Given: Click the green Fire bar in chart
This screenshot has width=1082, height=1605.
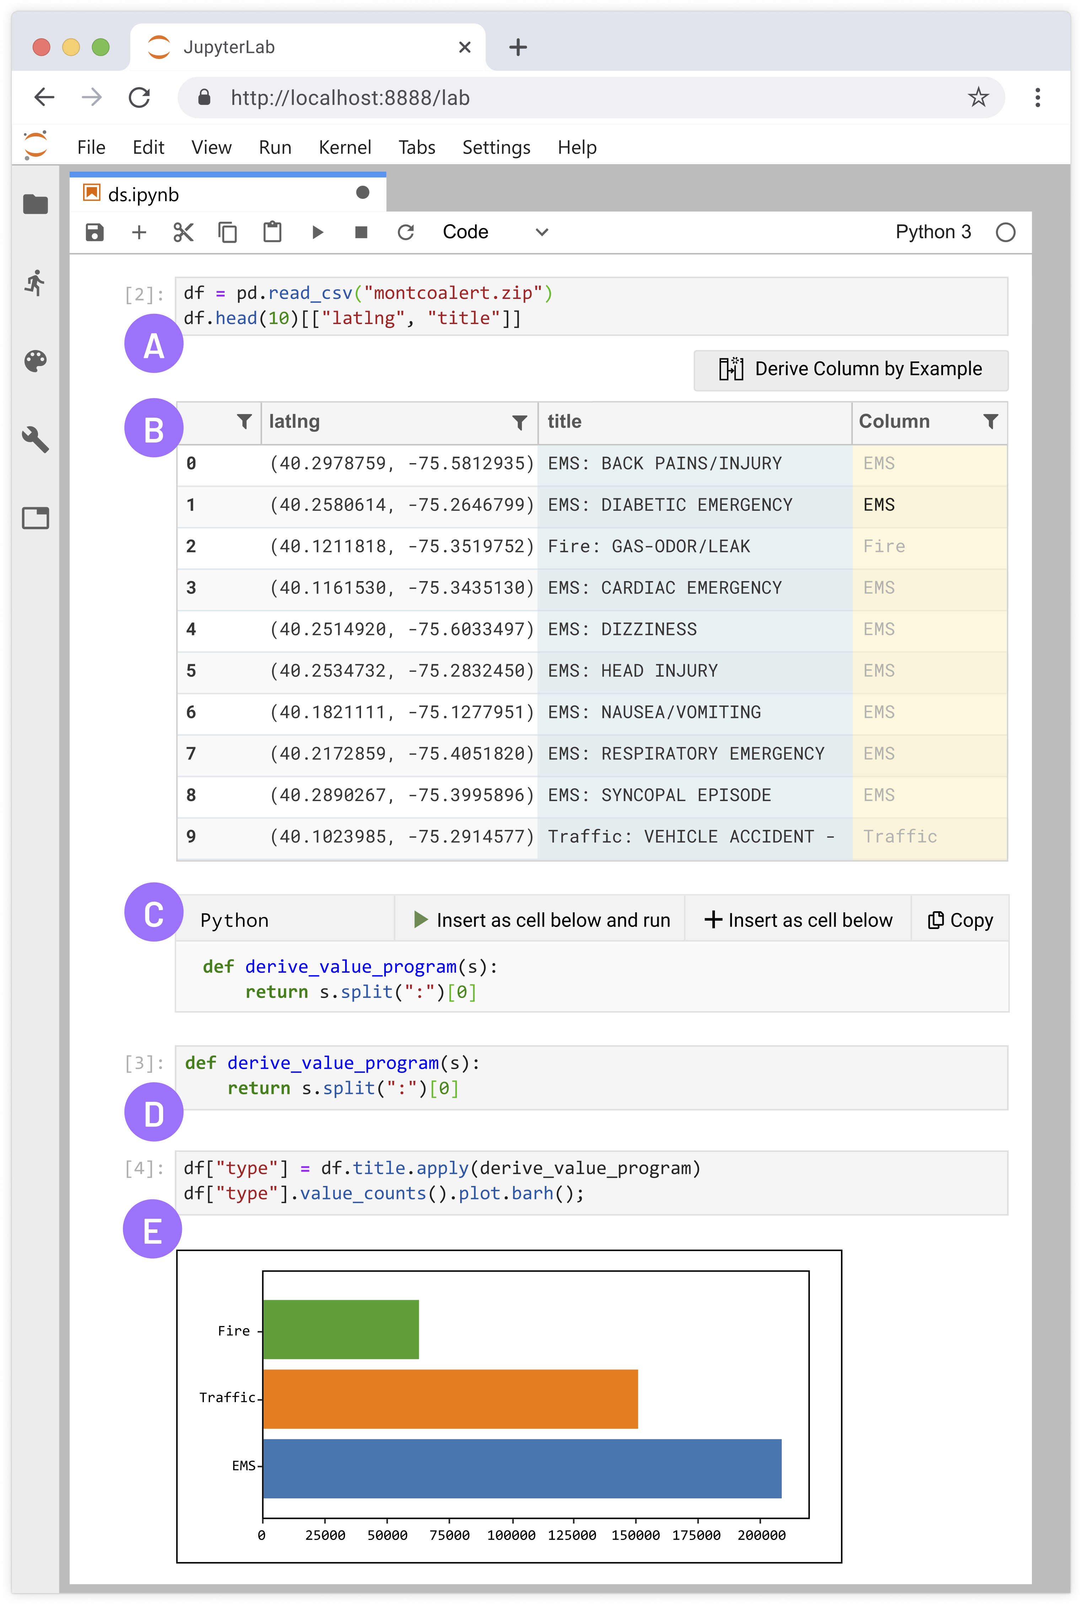Looking at the screenshot, I should tap(341, 1330).
